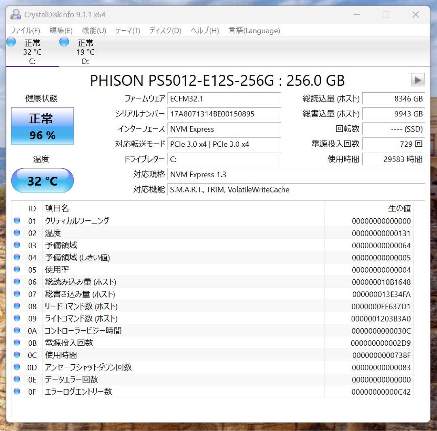
Task: Click status orb for 使用率 row
Action: point(17,270)
